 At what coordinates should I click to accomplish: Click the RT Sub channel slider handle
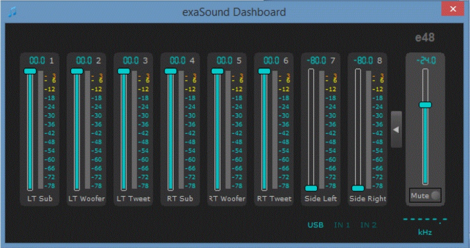click(170, 71)
